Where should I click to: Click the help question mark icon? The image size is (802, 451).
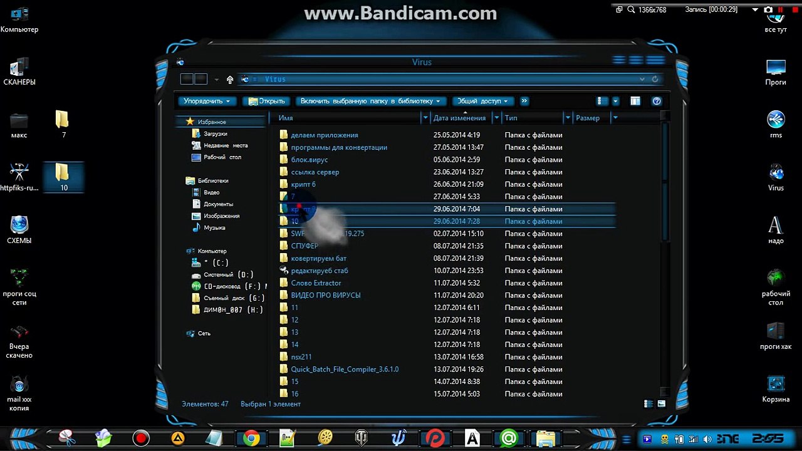pyautogui.click(x=657, y=101)
